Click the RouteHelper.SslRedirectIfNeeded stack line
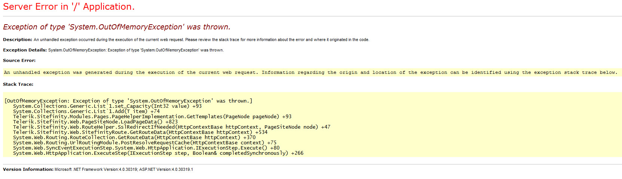The image size is (622, 179). click(x=171, y=127)
